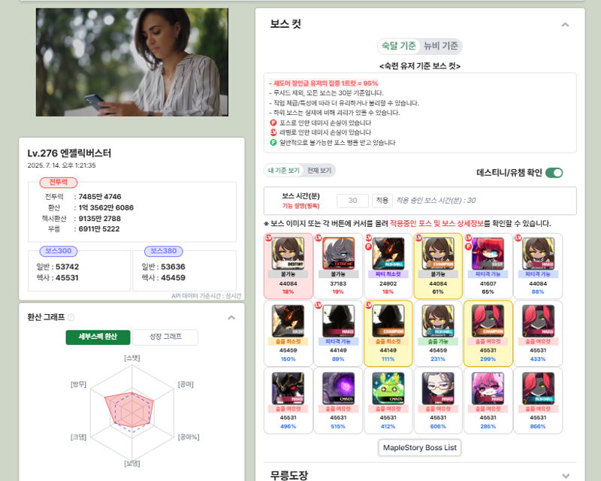Open the Chaos green slime boss icon
Viewport: 601px width, 481px height.
388,388
